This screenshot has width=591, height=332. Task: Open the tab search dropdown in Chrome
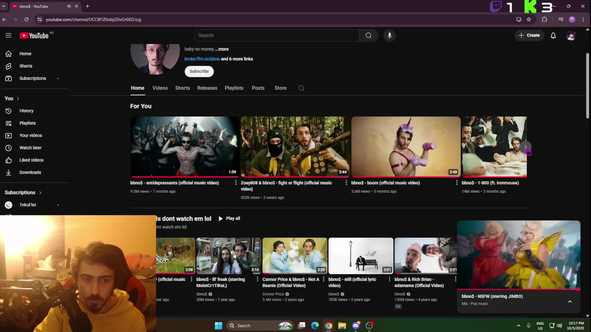(4, 6)
